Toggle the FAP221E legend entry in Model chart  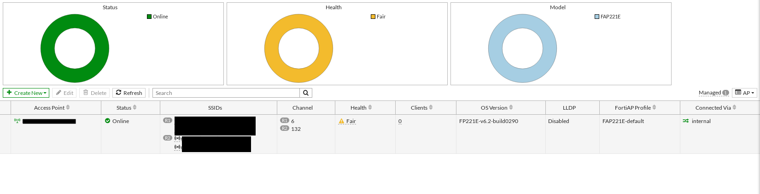[x=607, y=17]
